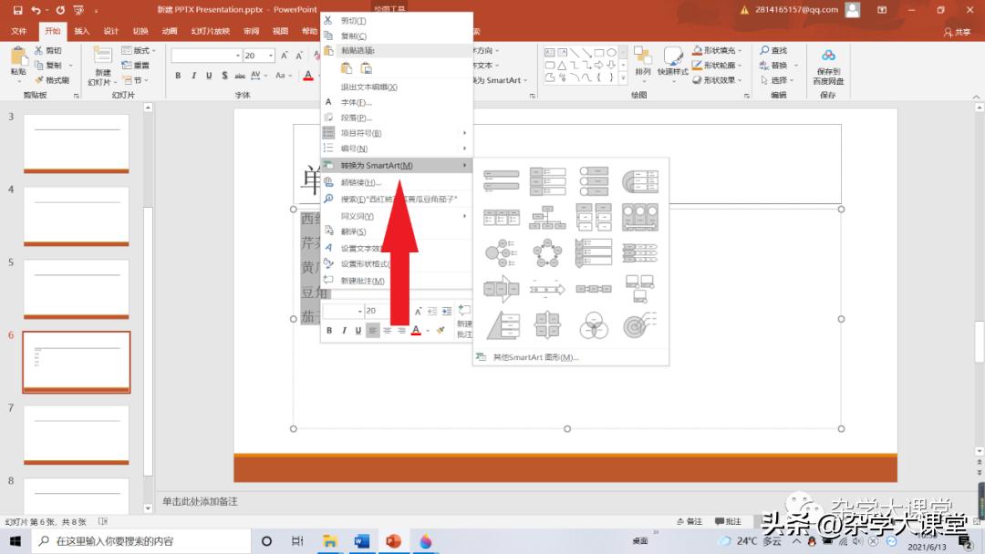The image size is (985, 554).
Task: Click Save to Baidu Netdisk icon
Action: tap(828, 65)
